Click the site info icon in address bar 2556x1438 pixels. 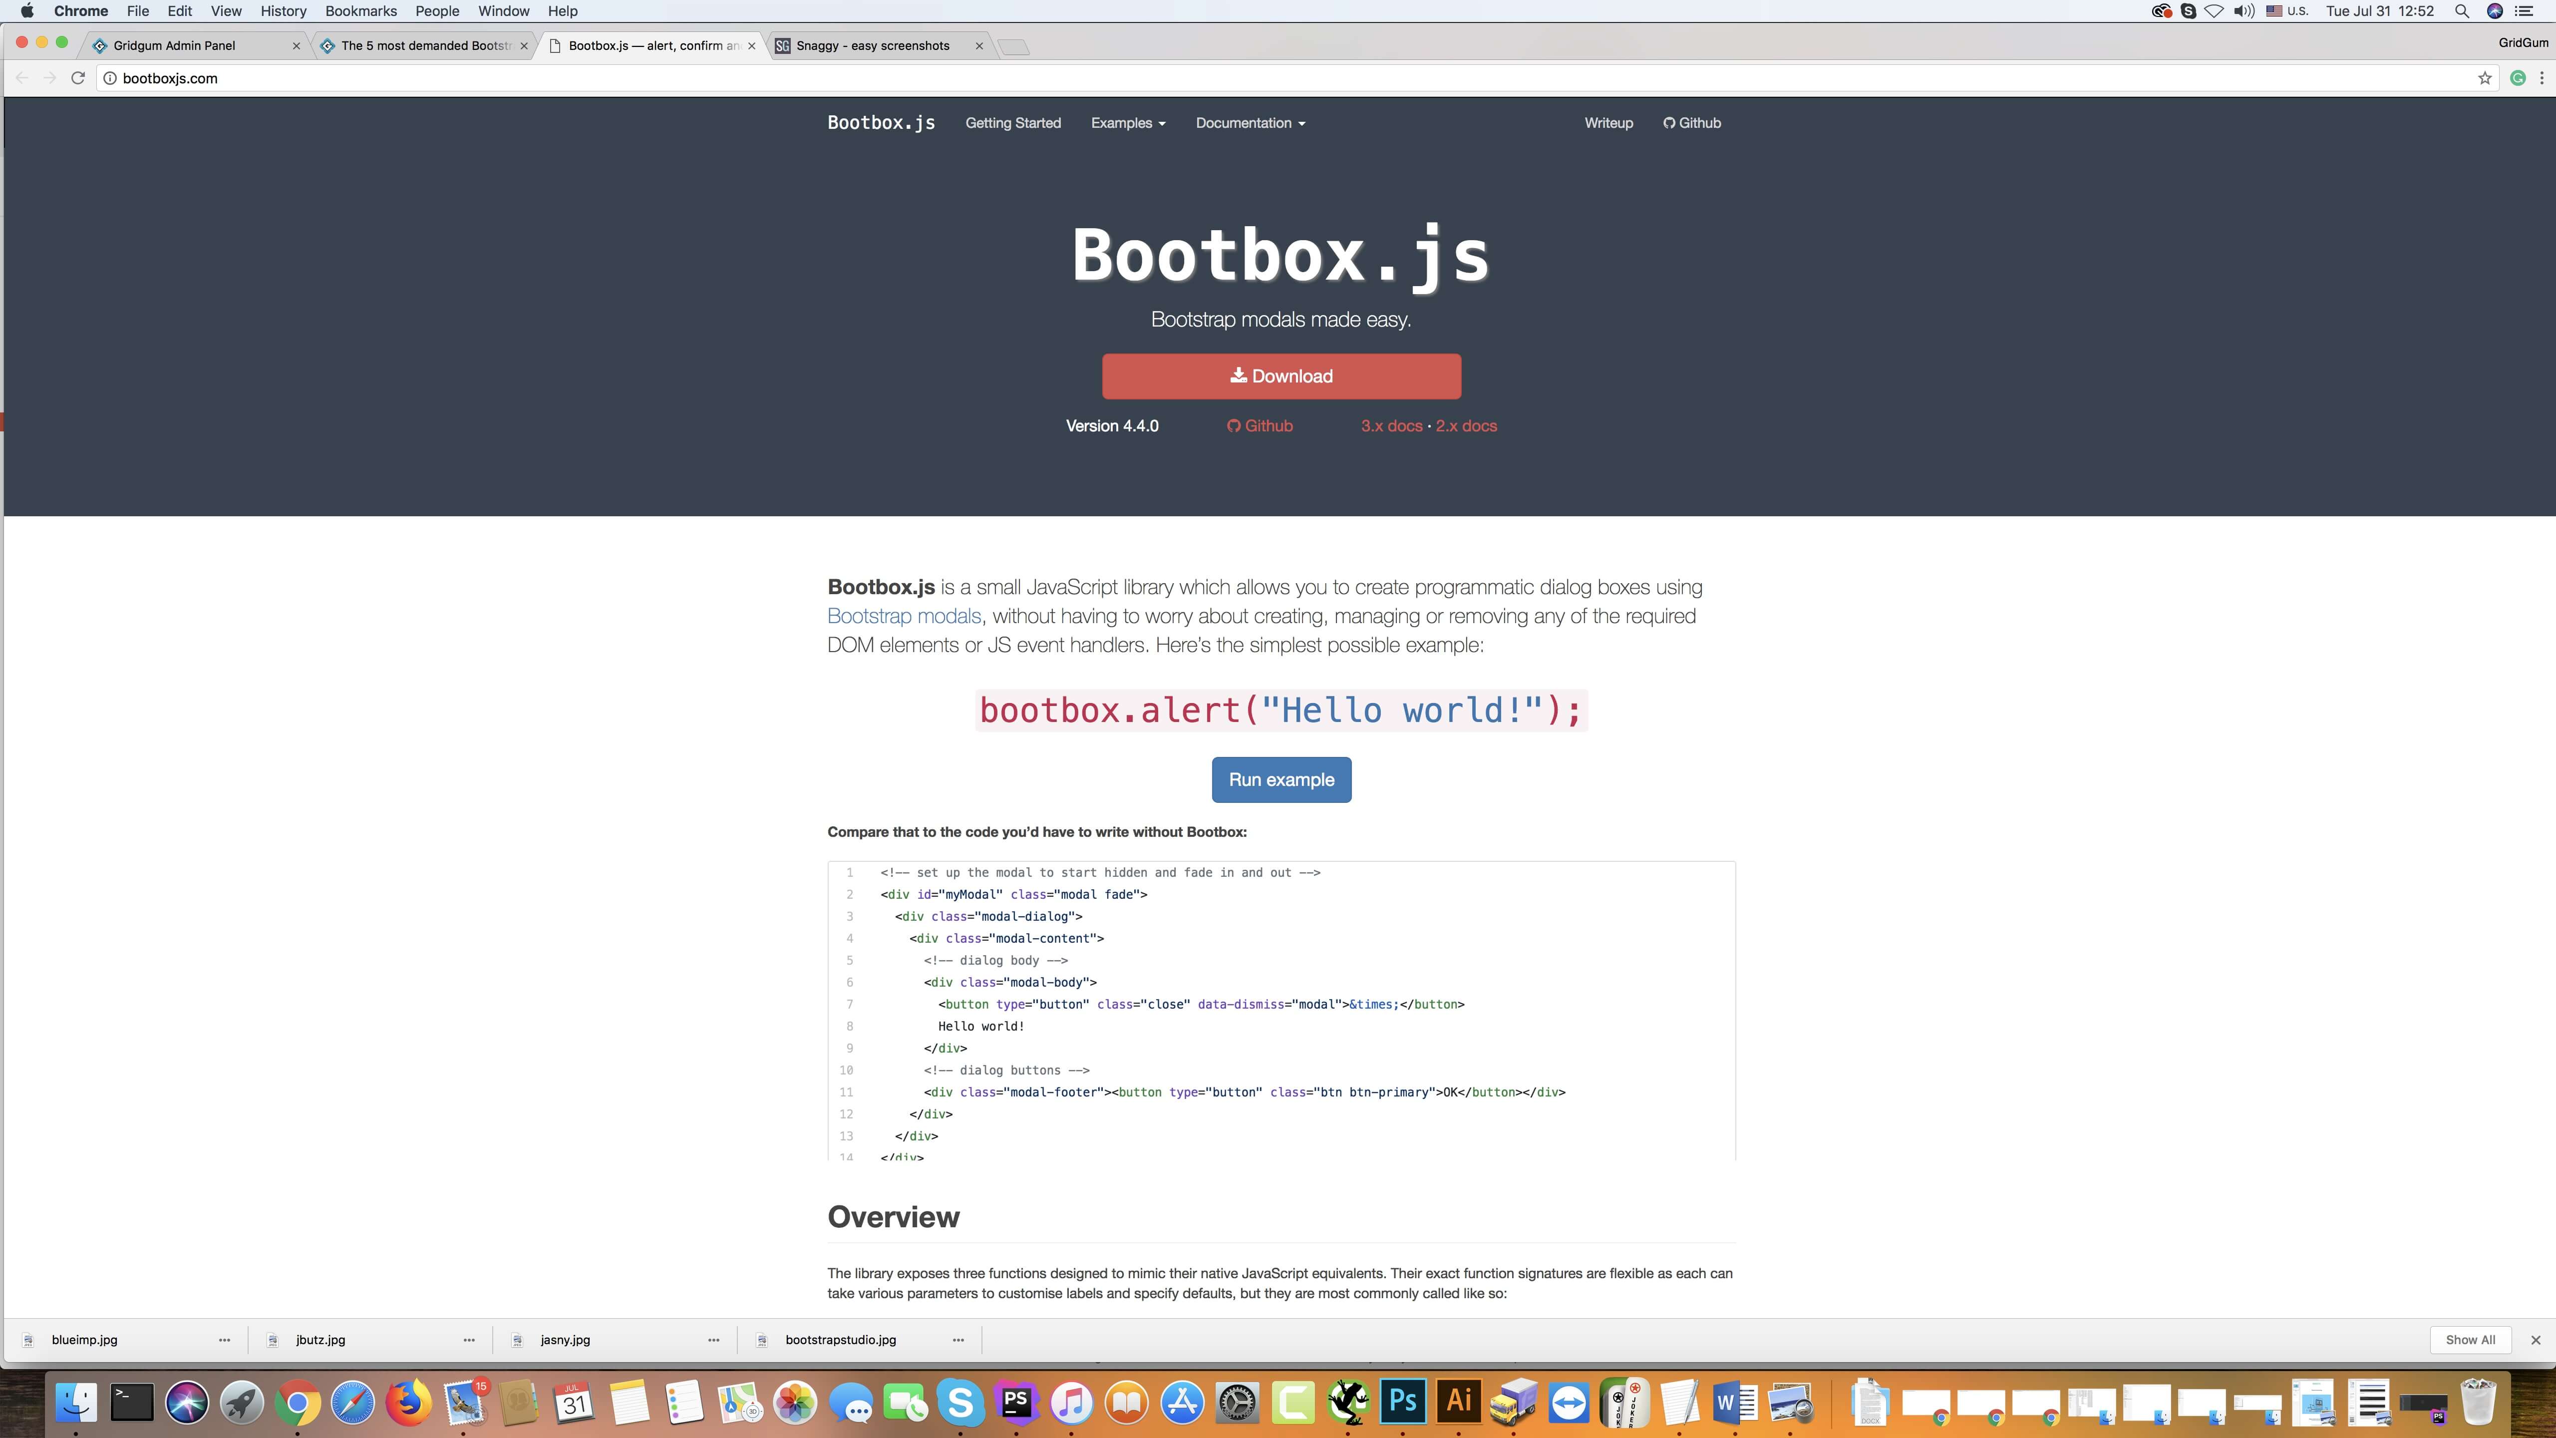tap(110, 78)
